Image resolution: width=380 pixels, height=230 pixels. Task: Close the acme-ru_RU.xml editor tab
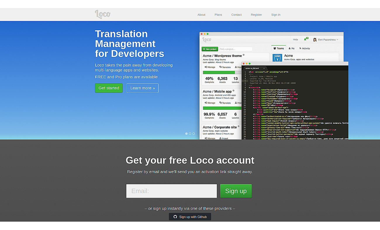click(x=264, y=68)
